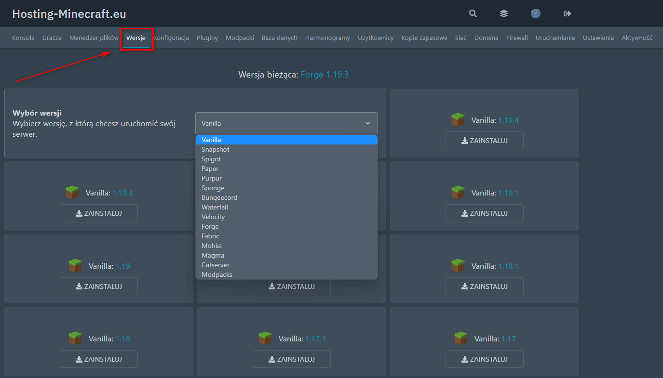This screenshot has width=663, height=378.
Task: Click the 1.19.4 version number text
Action: click(x=508, y=120)
